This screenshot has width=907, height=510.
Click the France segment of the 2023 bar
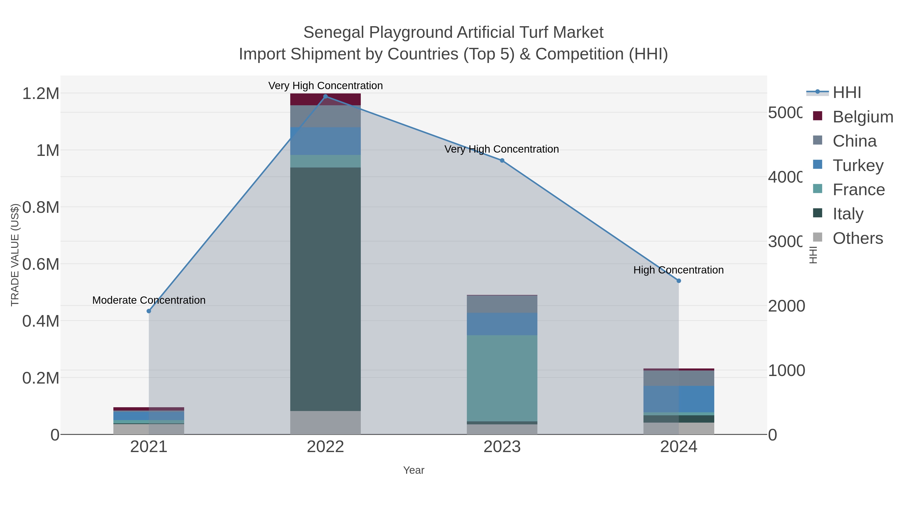coord(502,378)
